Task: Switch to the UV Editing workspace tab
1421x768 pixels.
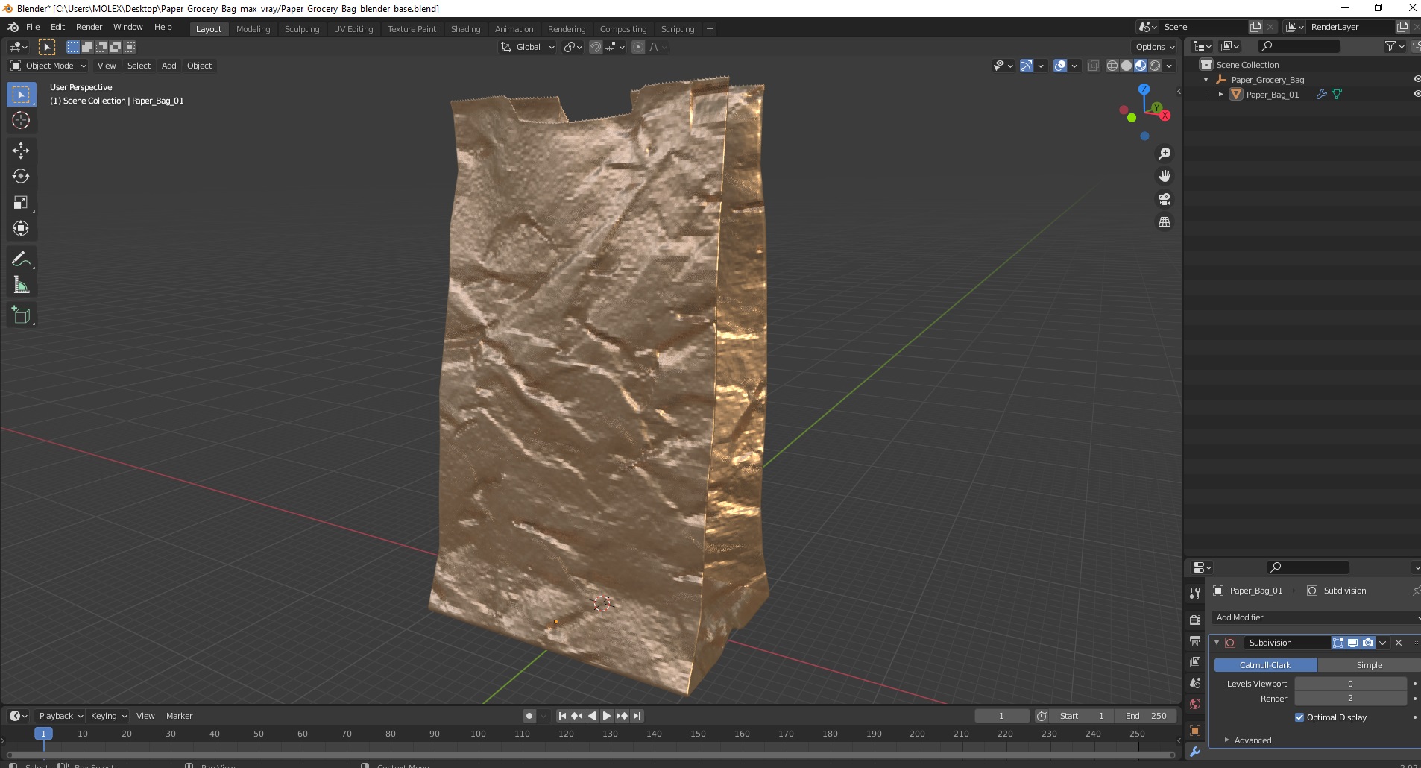Action: coord(353,29)
